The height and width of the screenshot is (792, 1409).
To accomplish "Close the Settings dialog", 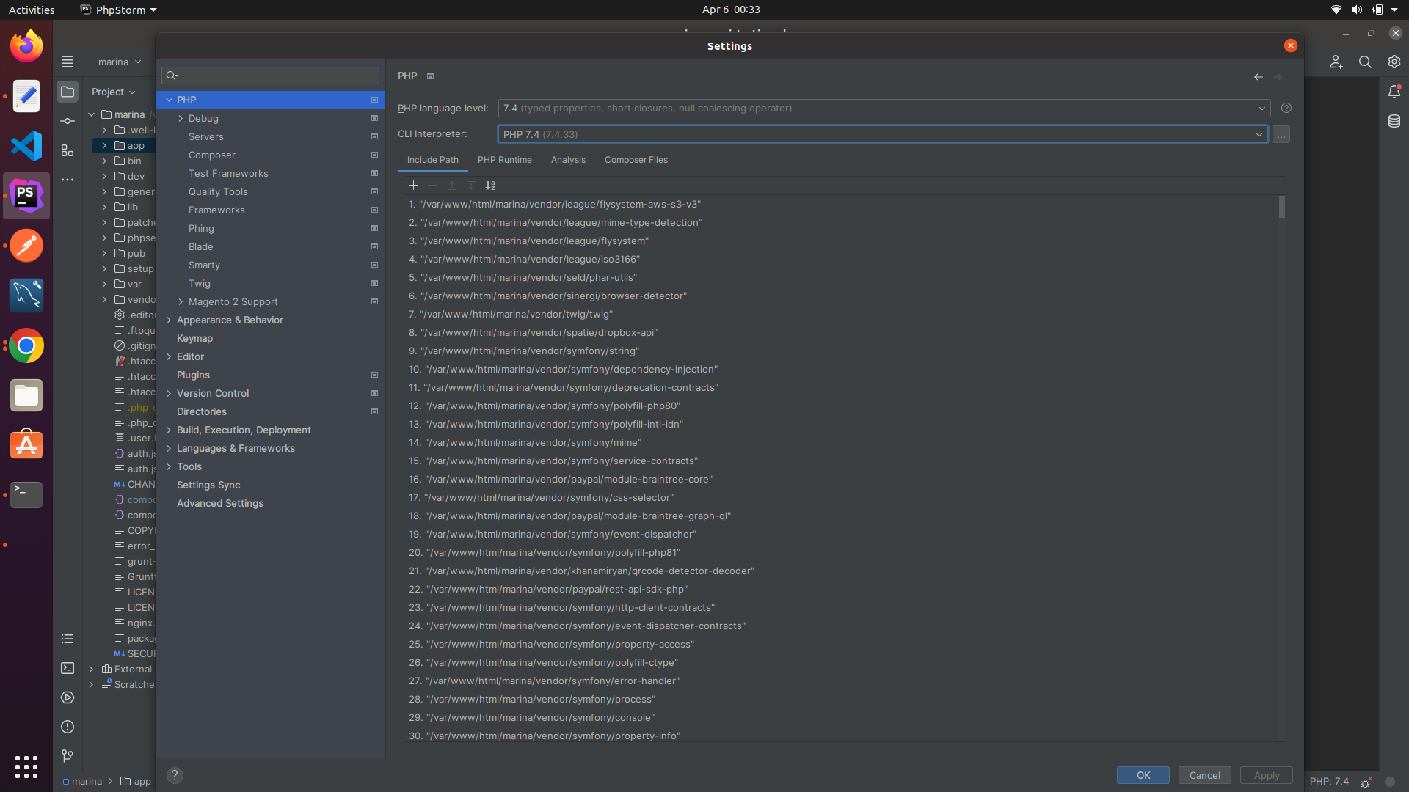I will coord(1291,46).
